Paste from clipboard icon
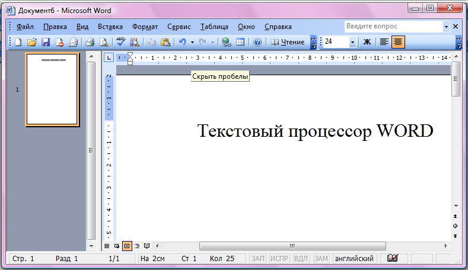The image size is (468, 270). tap(165, 42)
